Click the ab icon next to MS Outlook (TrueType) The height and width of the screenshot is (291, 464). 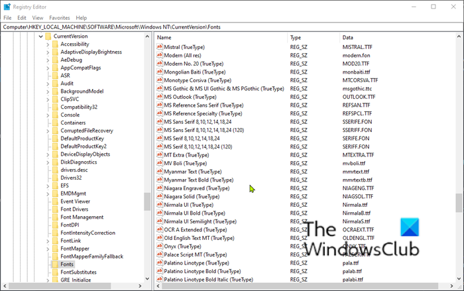pos(160,97)
